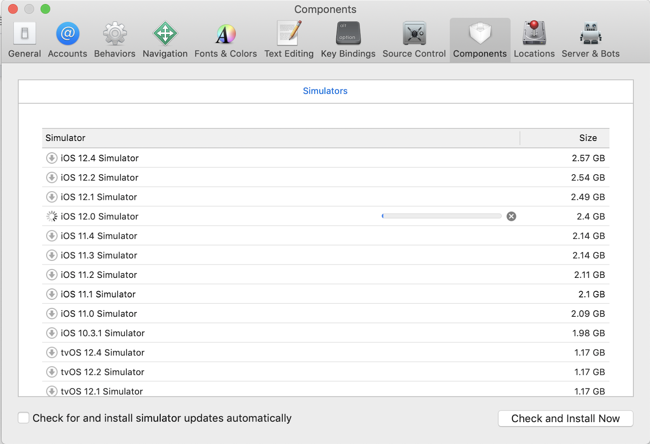650x444 pixels.
Task: Select the 2.11 GB size value
Action: point(589,275)
